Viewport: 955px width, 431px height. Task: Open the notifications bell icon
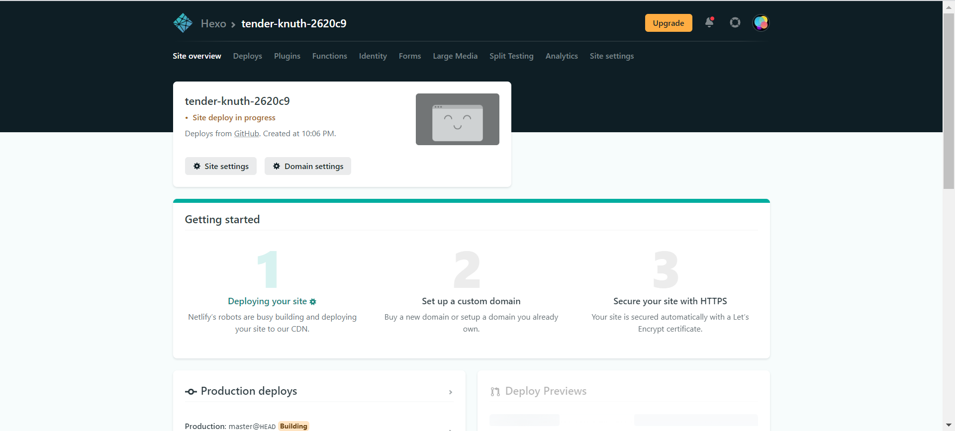tap(709, 22)
